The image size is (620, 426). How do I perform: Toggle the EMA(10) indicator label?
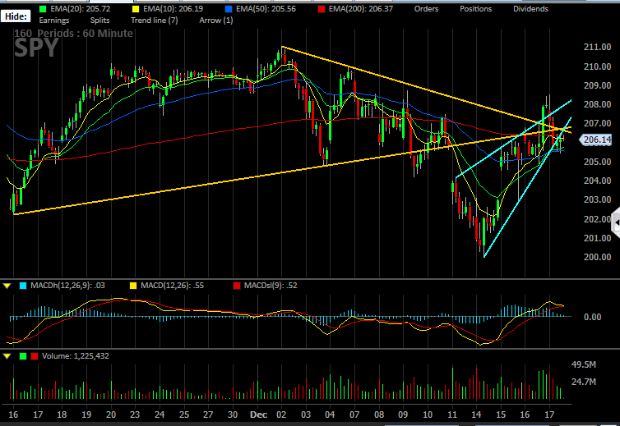pyautogui.click(x=173, y=9)
